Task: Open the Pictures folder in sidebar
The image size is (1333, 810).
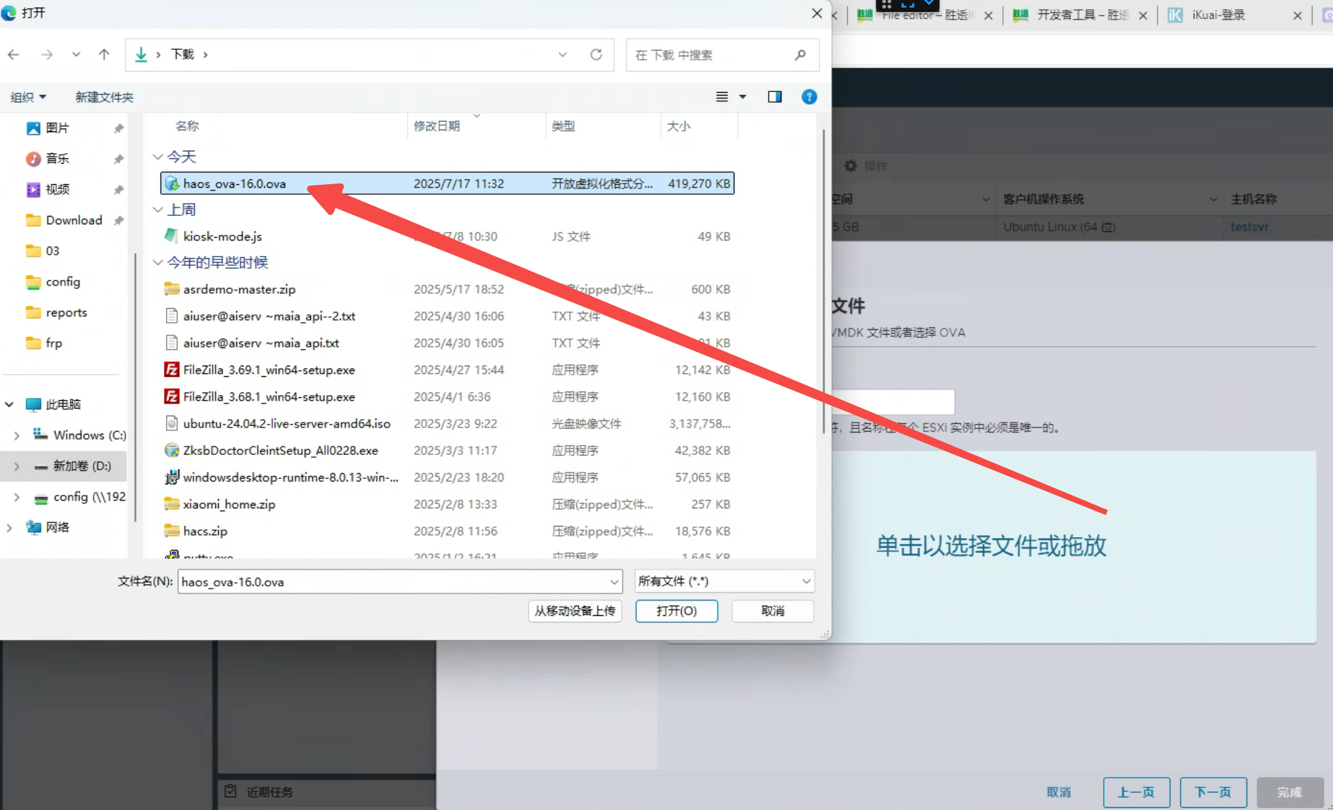Action: point(57,128)
